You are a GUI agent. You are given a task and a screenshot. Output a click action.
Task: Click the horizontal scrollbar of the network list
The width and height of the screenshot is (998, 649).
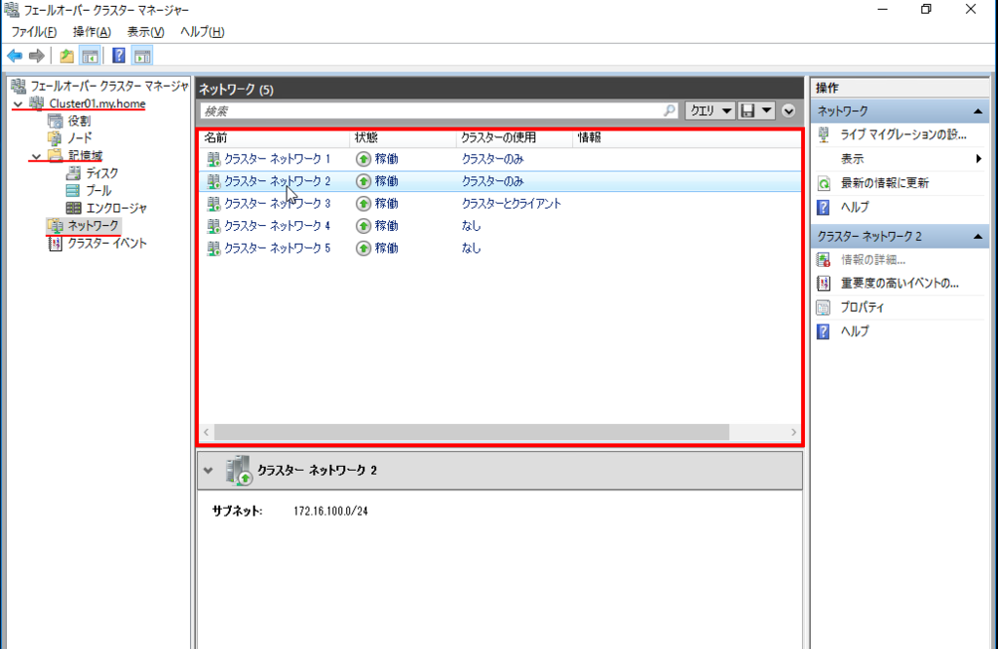[x=472, y=433]
